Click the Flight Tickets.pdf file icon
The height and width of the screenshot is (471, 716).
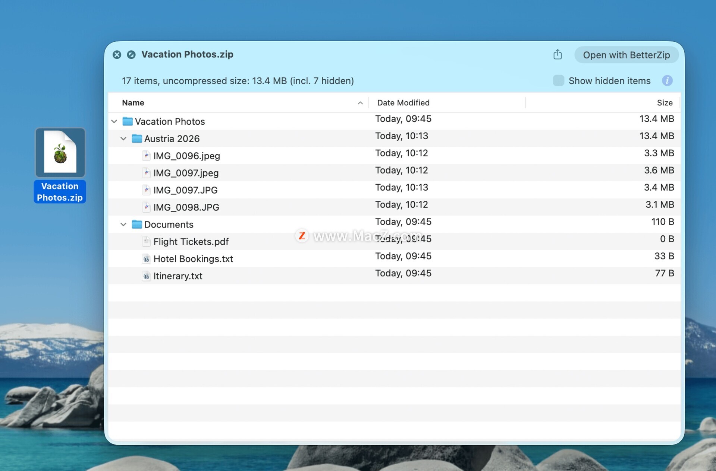coord(147,241)
